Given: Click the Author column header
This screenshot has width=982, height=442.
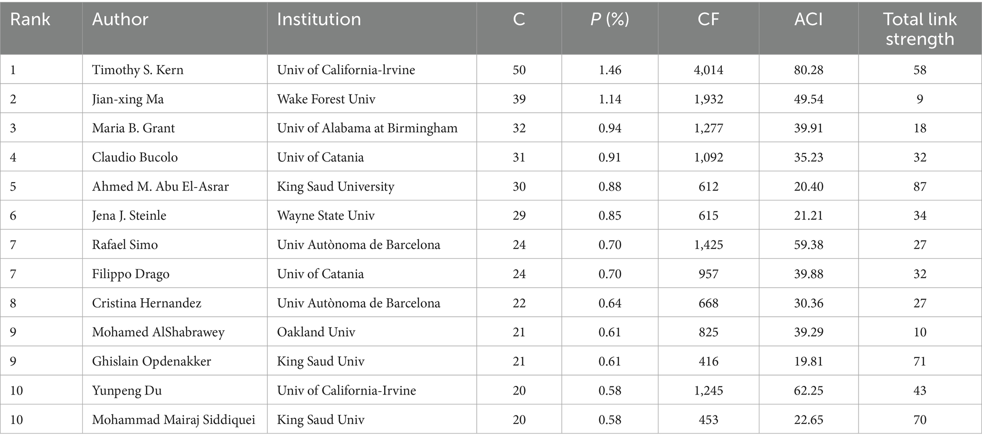Looking at the screenshot, I should [x=120, y=19].
